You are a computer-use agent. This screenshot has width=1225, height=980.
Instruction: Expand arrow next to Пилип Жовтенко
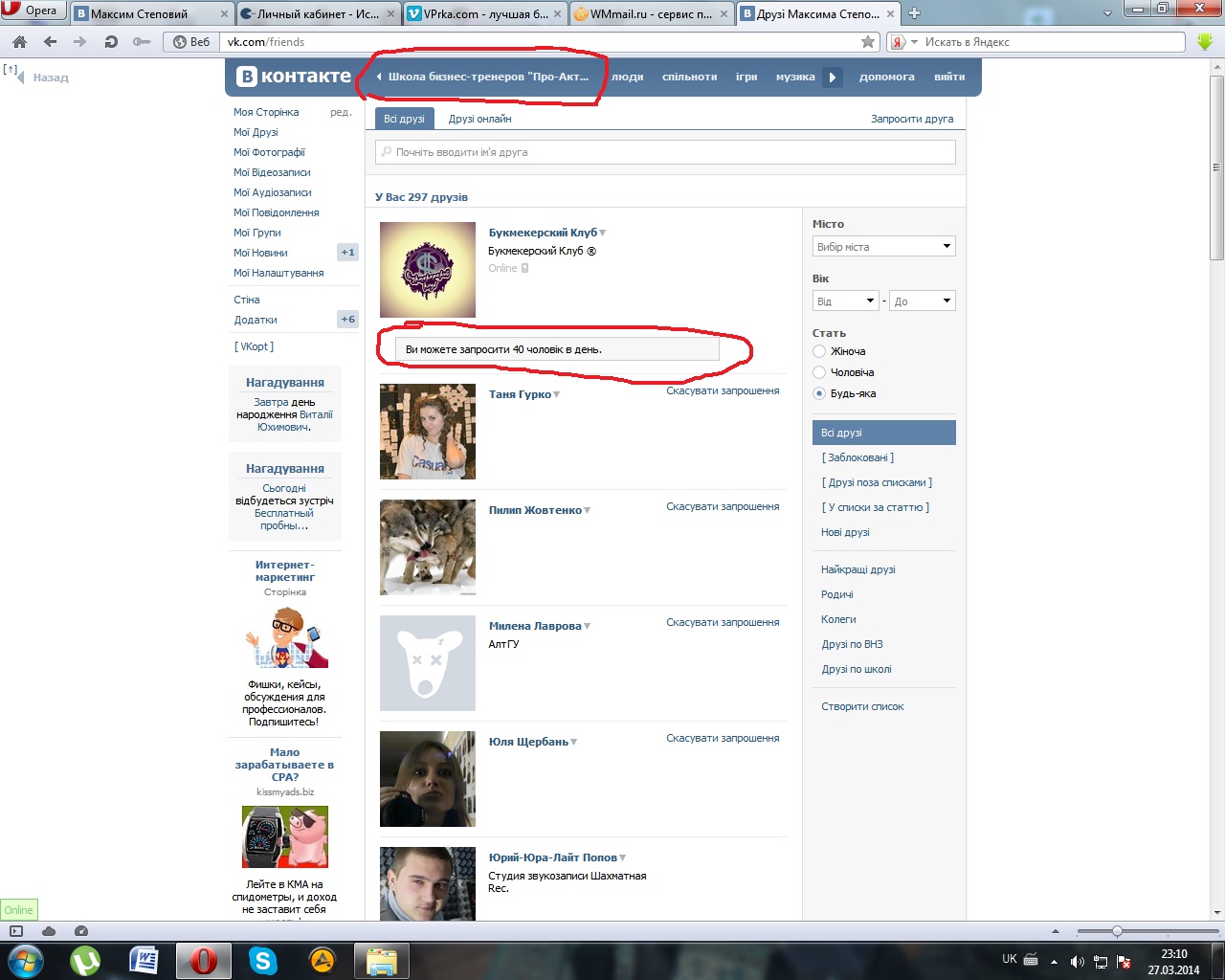coord(588,510)
